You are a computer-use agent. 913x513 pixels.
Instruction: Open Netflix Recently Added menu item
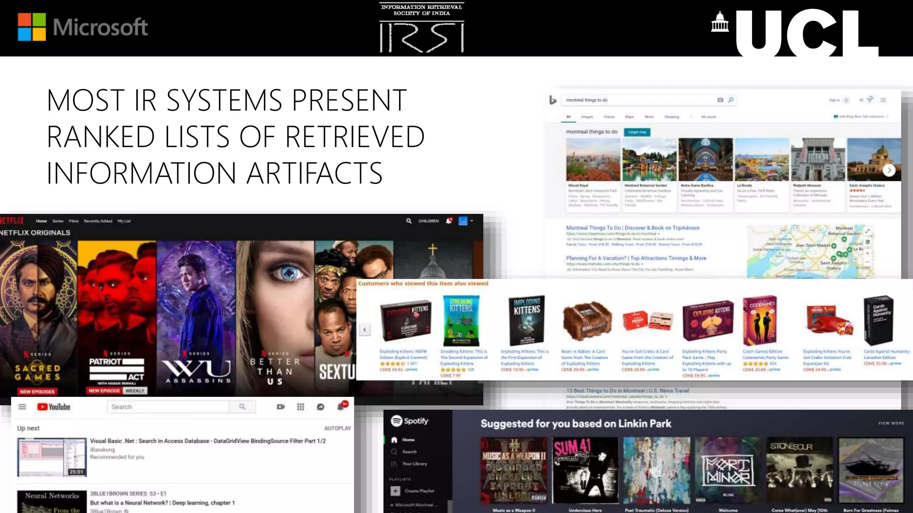pyautogui.click(x=98, y=221)
